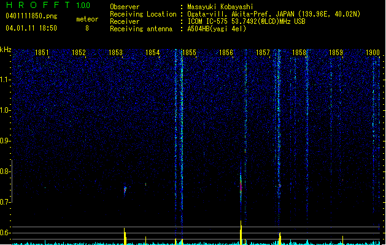Click the 1859 time marker
The height and width of the screenshot is (245, 386).
(336, 53)
